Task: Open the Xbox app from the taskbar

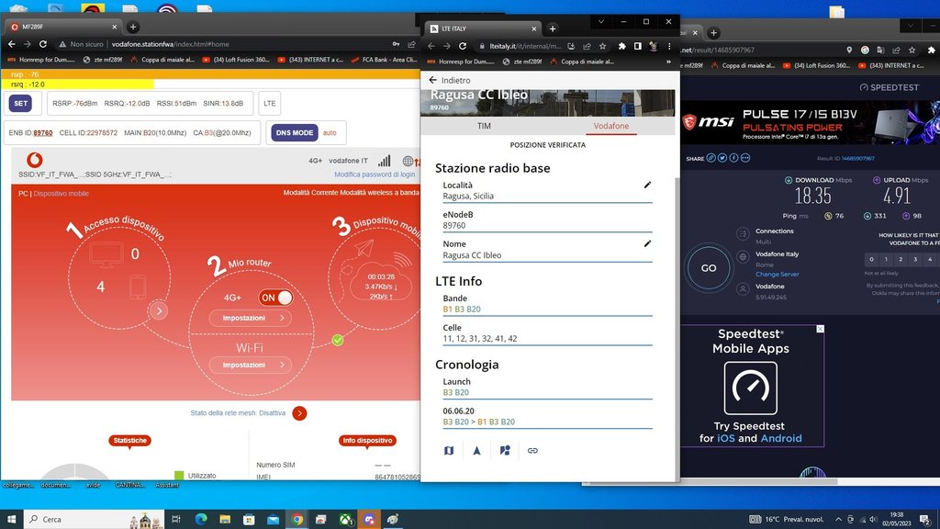Action: (345, 519)
